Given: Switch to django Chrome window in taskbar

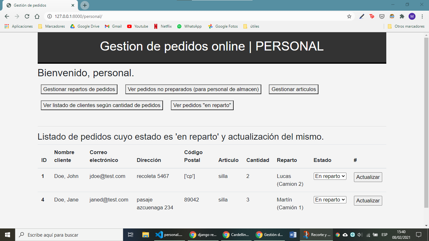Looking at the screenshot, I should tap(204, 235).
